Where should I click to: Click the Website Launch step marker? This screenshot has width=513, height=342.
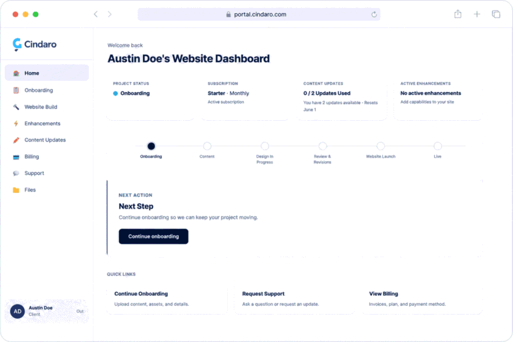coord(381,146)
